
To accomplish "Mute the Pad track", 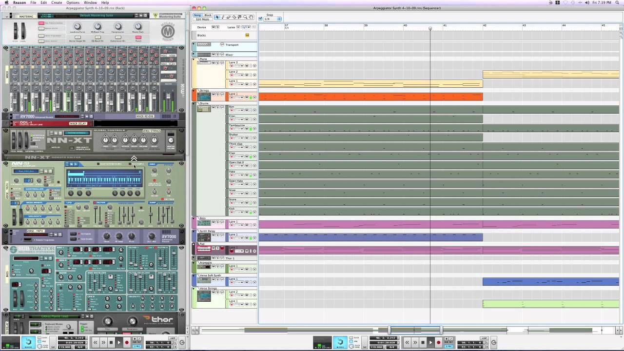I will point(214,248).
